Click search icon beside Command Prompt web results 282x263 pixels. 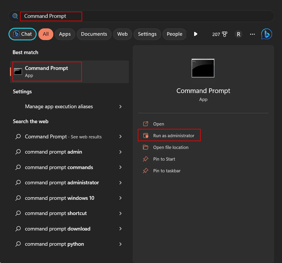(x=18, y=137)
